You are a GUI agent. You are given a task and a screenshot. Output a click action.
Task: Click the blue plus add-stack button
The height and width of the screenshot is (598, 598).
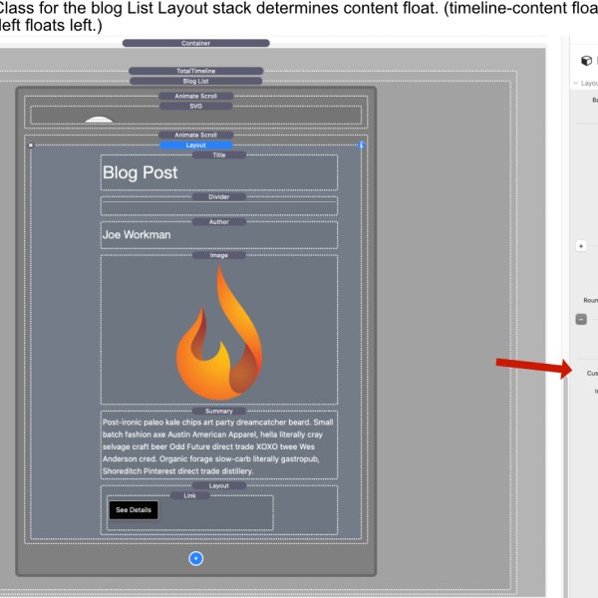point(196,558)
